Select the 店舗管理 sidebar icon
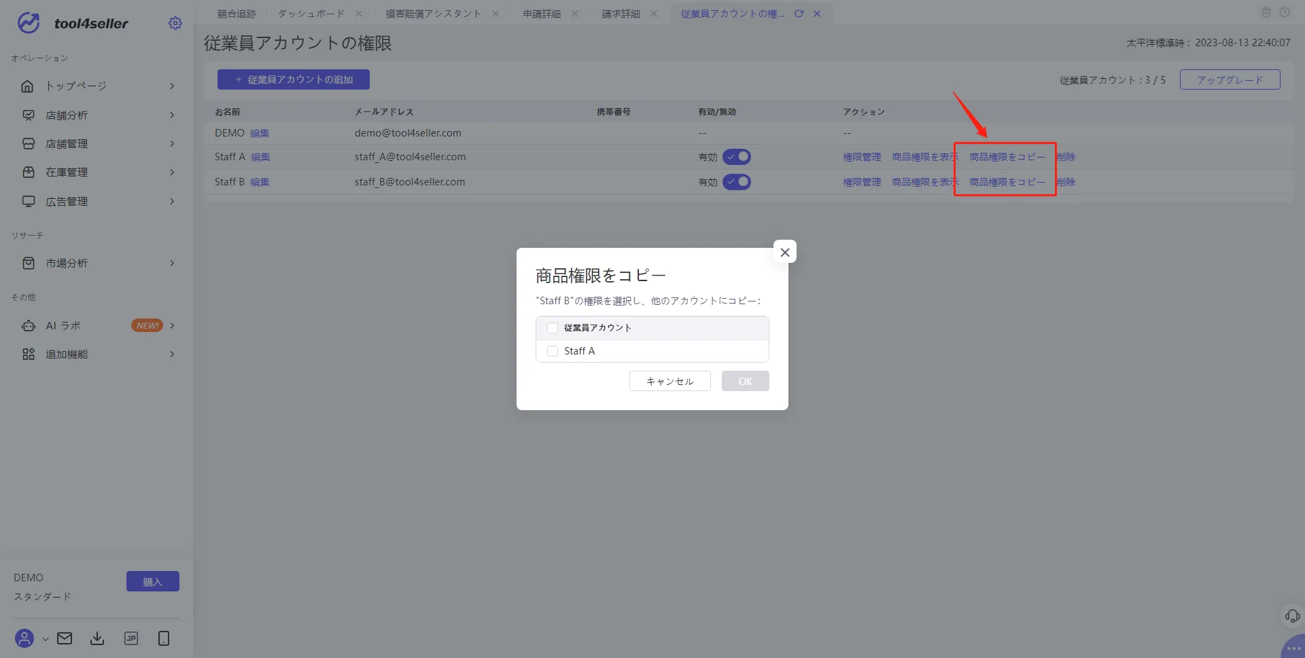The image size is (1305, 658). [29, 144]
